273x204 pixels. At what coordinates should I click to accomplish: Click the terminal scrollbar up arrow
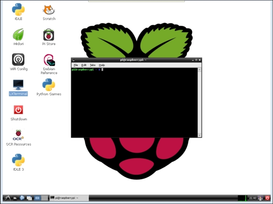coord(200,70)
